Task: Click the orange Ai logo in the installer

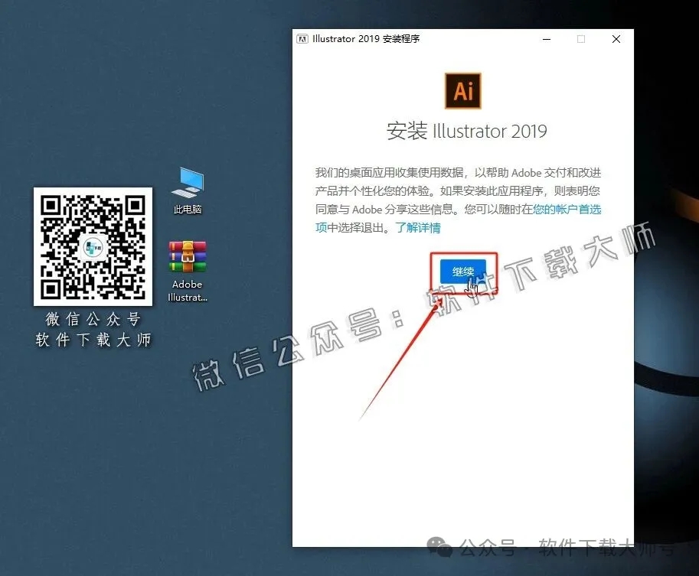Action: pos(462,89)
